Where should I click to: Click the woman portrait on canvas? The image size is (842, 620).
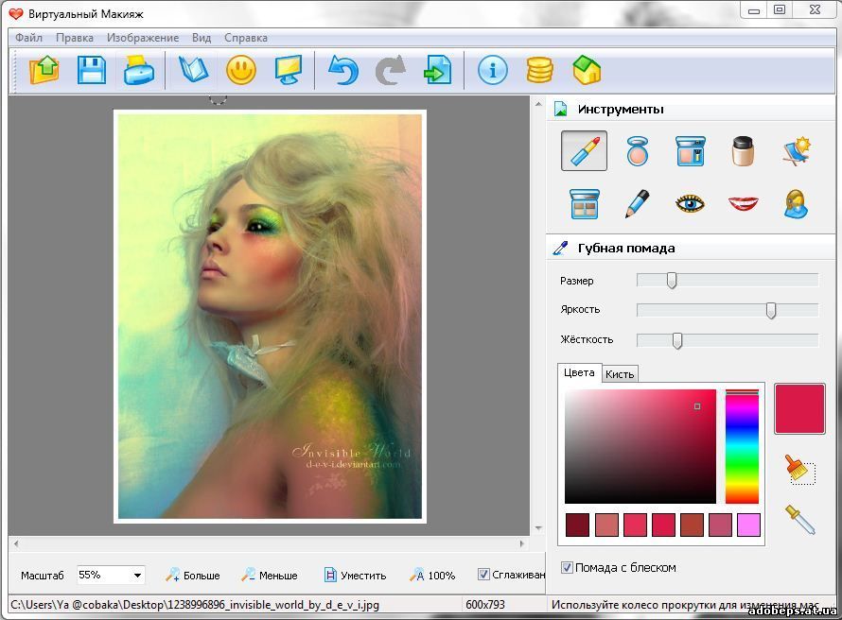271,317
